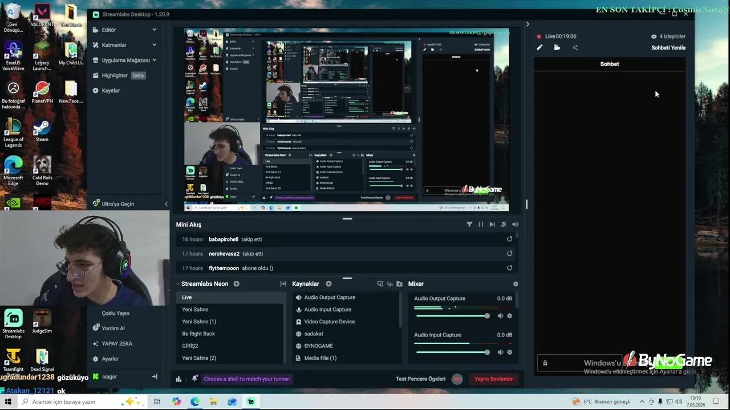Screen dimensions: 730x410
Task: Click the Kaynaklar selective recording icon
Action: (x=390, y=284)
